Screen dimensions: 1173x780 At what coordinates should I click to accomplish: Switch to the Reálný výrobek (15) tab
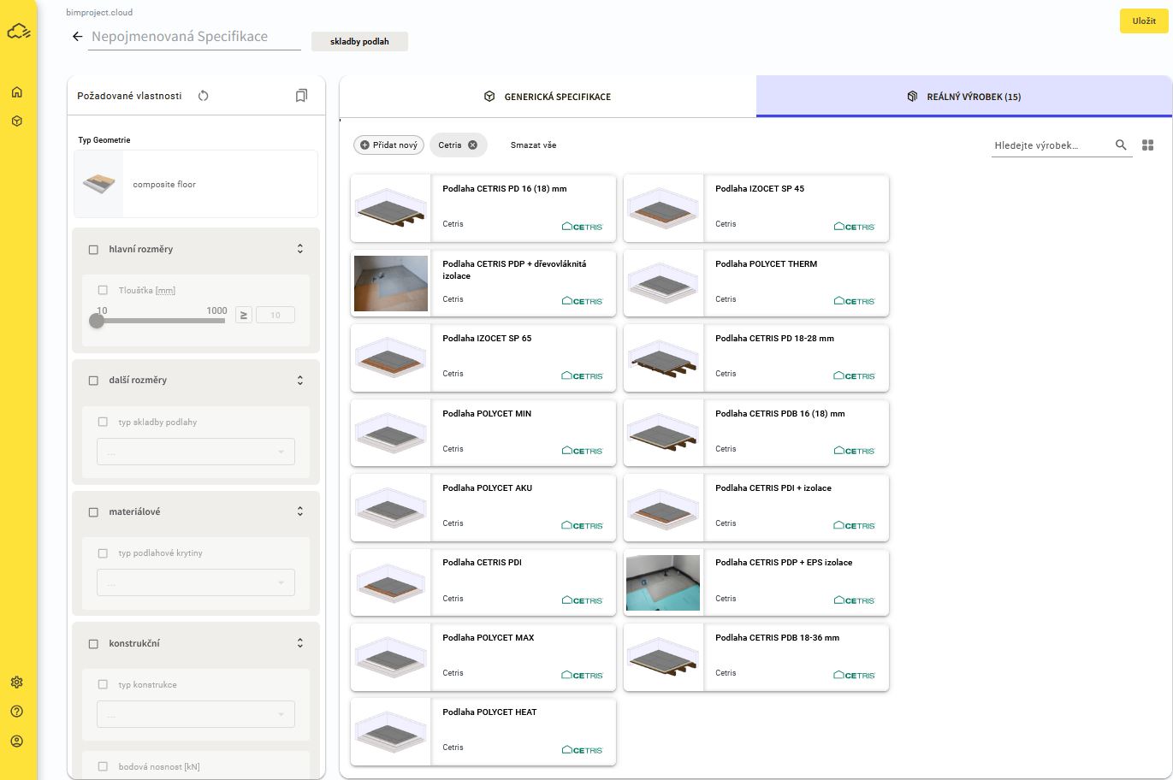(964, 97)
